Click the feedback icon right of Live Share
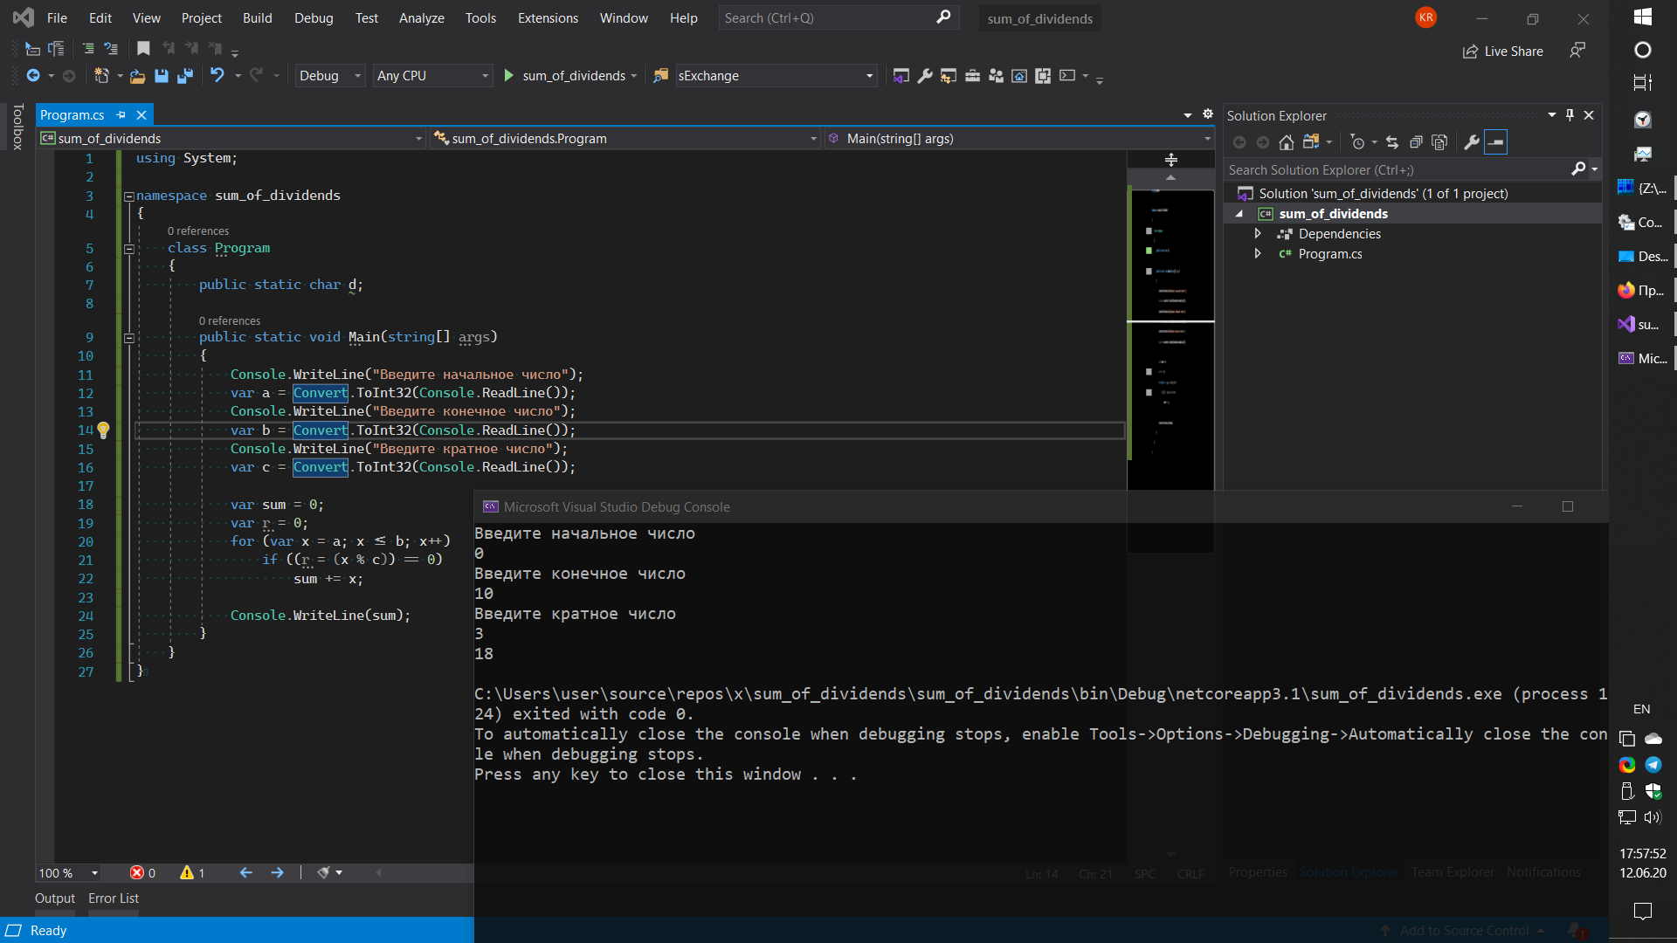This screenshot has width=1677, height=943. coord(1577,51)
